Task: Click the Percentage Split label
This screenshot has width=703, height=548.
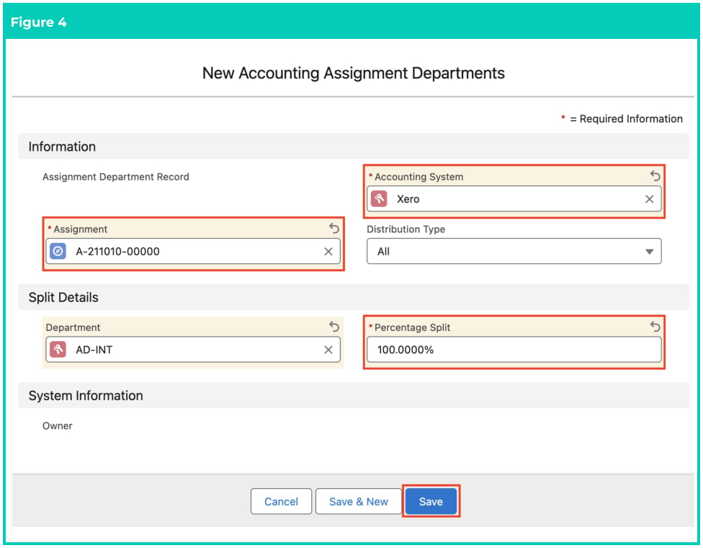Action: (x=412, y=327)
